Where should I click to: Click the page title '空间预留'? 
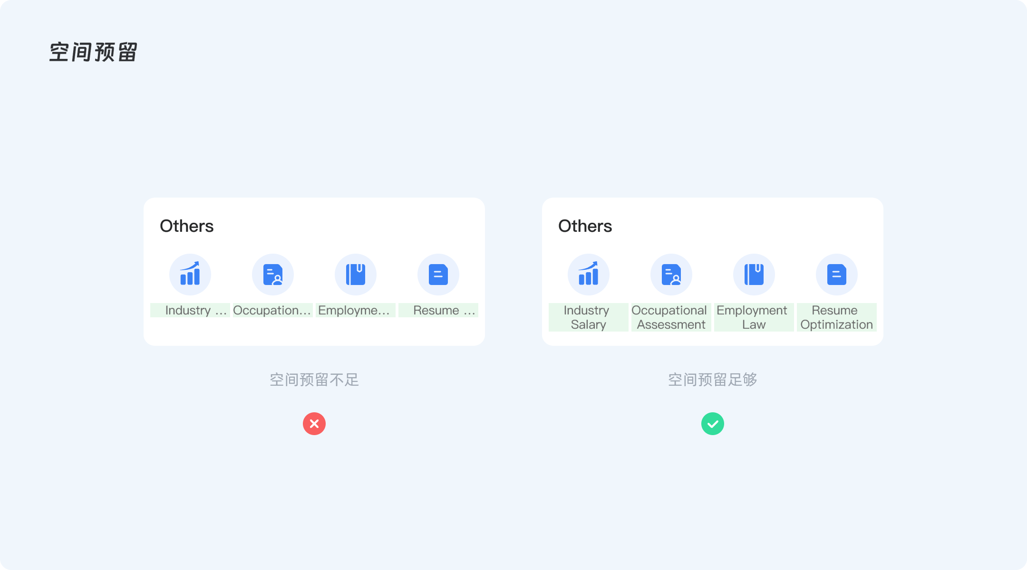93,52
